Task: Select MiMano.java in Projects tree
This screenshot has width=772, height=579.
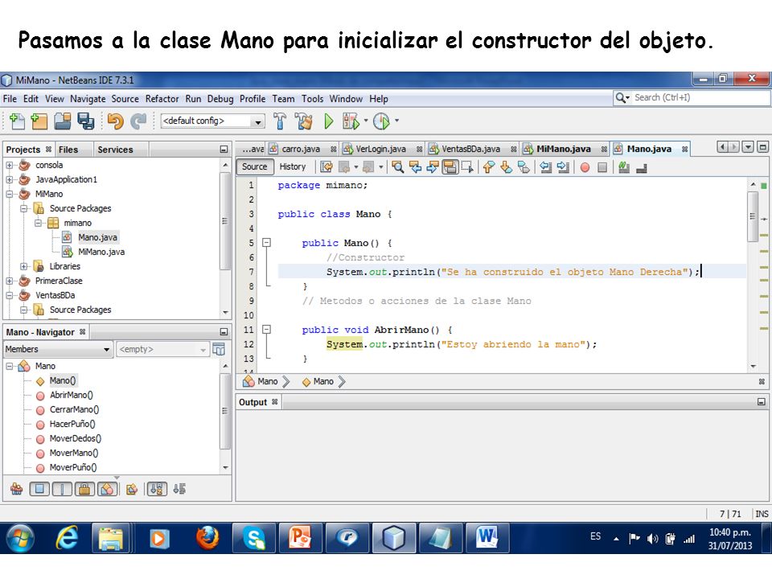Action: (101, 252)
